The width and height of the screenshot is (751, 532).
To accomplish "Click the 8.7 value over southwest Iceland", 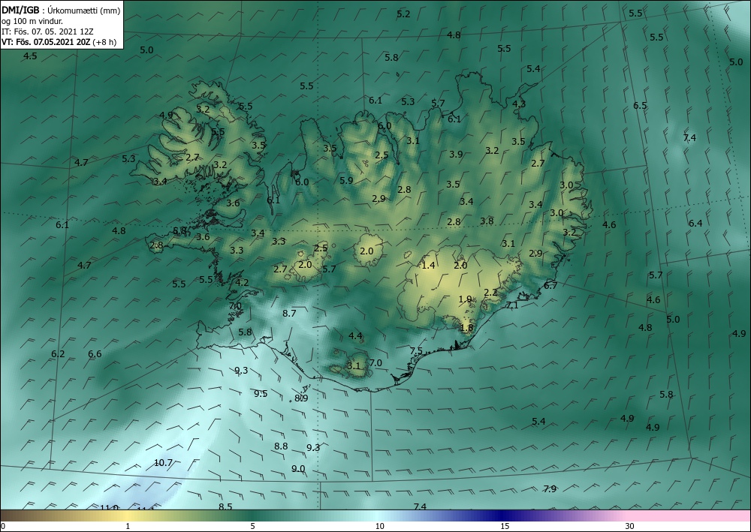I will (289, 314).
